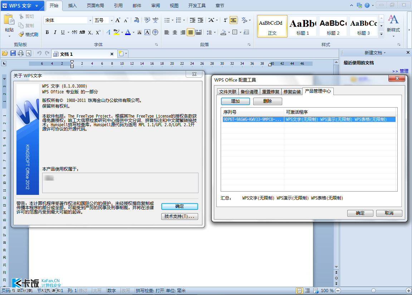412x295 pixels.
Task: Click the 管理 link in side pane
Action: (404, 71)
